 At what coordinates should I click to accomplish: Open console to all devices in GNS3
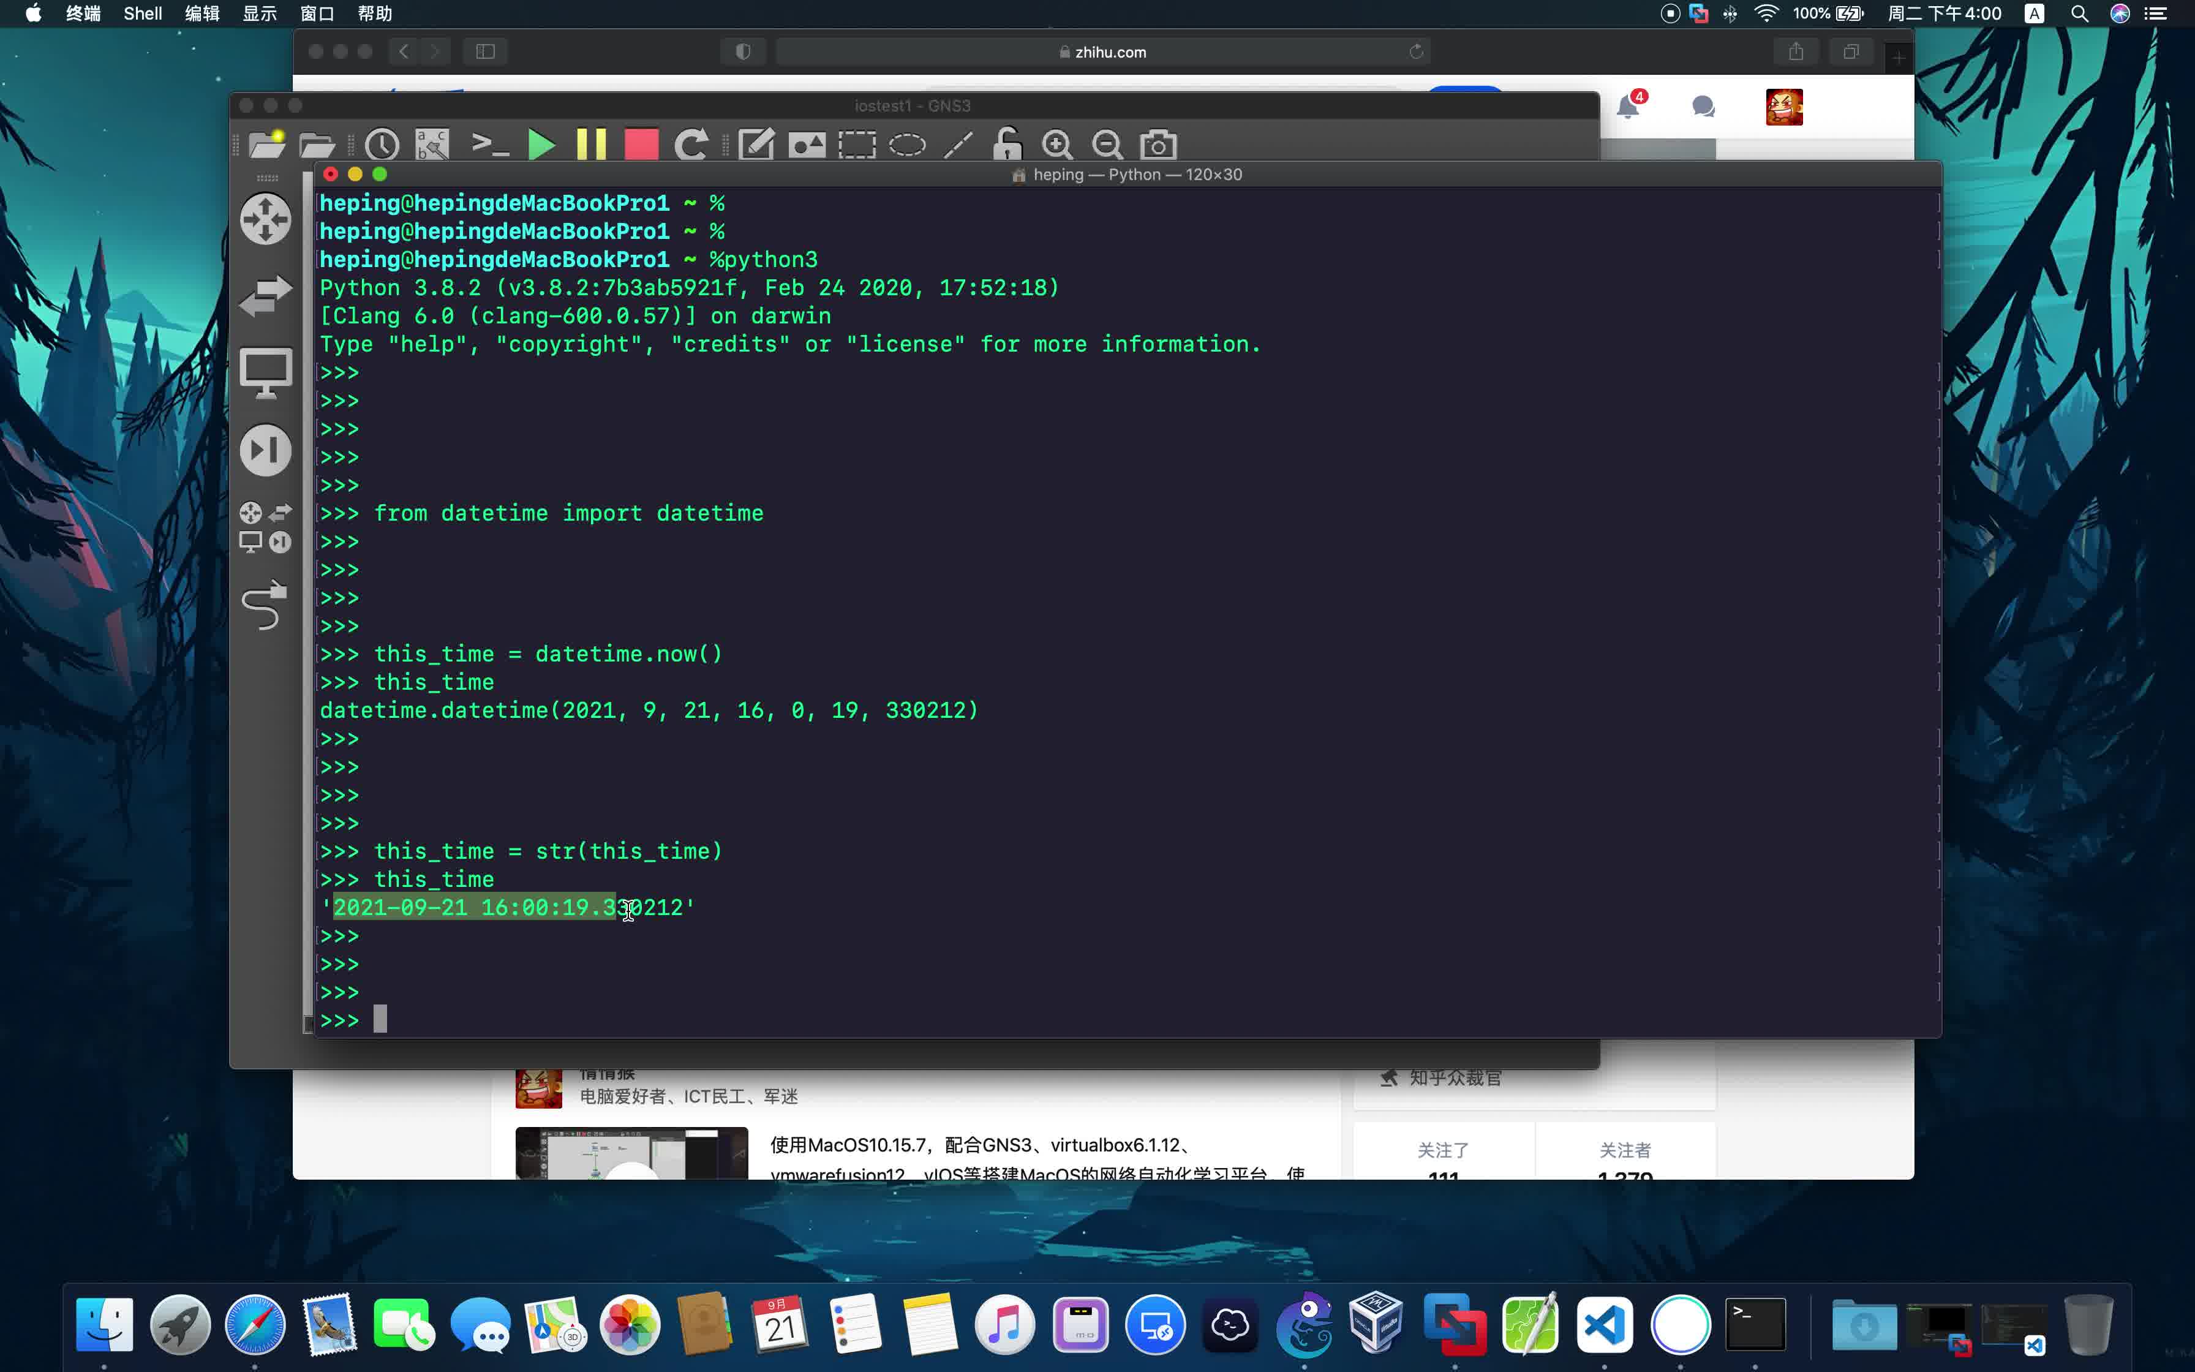490,145
